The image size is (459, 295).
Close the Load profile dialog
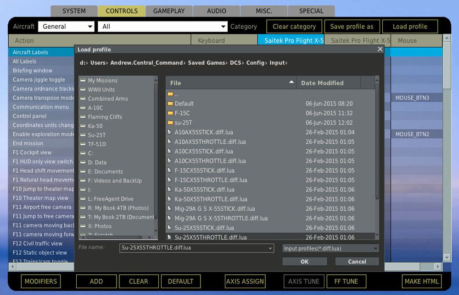[380, 49]
